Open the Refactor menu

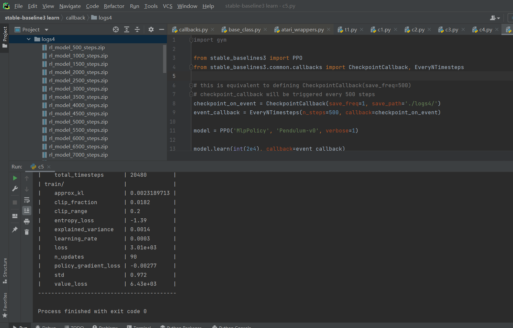tap(114, 6)
